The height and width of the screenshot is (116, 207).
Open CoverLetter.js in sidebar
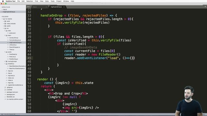[14, 38]
